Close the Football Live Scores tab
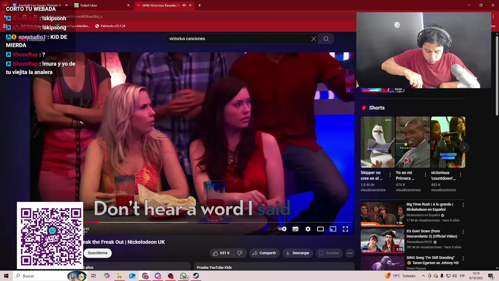This screenshot has height=281, width=499. click(66, 5)
